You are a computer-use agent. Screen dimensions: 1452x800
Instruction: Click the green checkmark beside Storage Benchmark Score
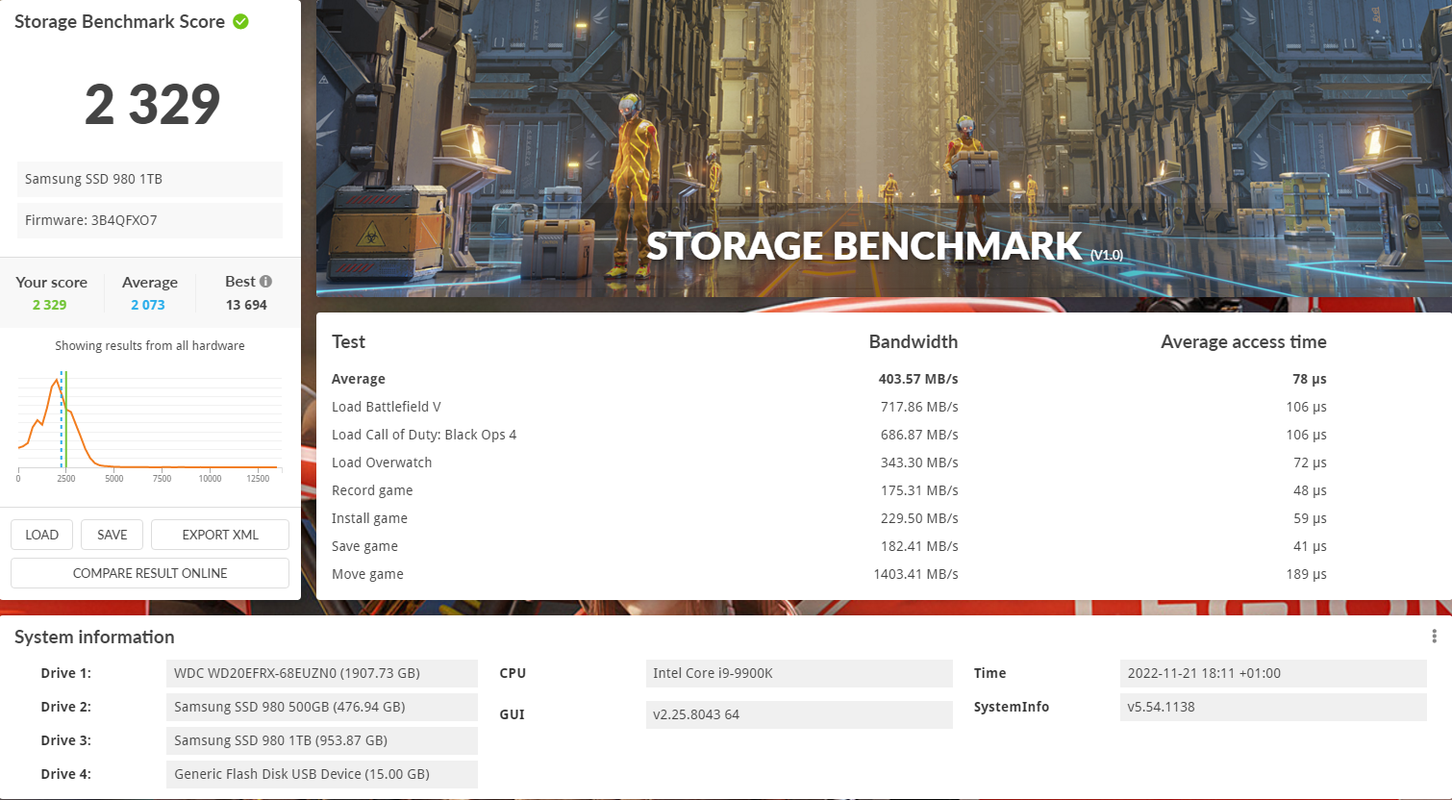pyautogui.click(x=240, y=21)
